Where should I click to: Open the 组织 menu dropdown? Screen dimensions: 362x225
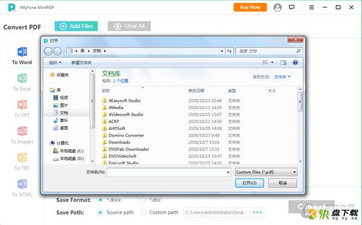[x=55, y=63]
